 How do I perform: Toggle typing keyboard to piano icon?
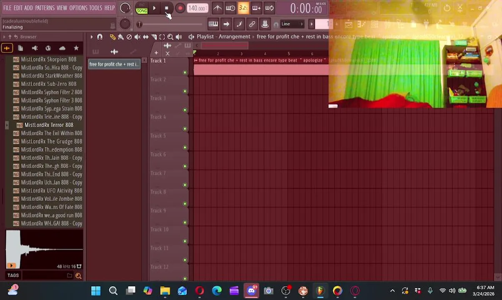pyautogui.click(x=213, y=24)
